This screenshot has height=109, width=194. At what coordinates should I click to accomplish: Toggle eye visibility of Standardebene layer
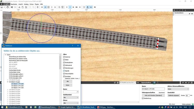(192, 14)
